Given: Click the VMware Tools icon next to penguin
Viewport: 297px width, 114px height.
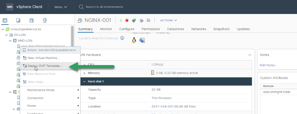Looking at the screenshot, I should tap(142, 40).
